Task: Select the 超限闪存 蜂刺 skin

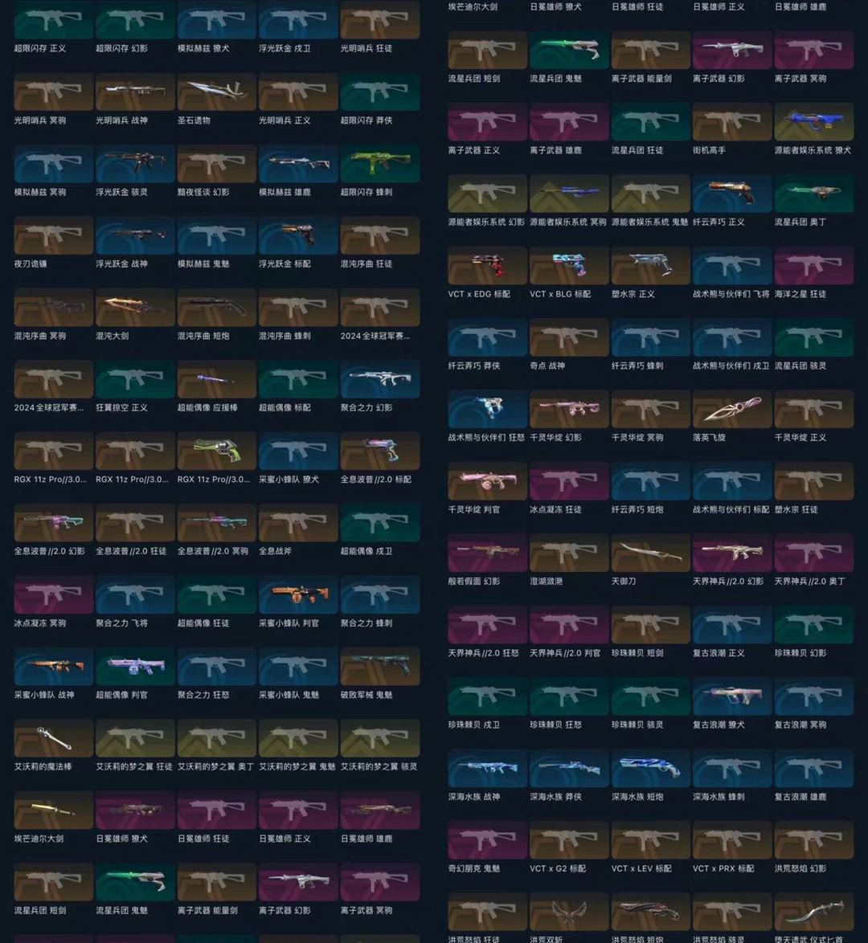Action: click(379, 165)
